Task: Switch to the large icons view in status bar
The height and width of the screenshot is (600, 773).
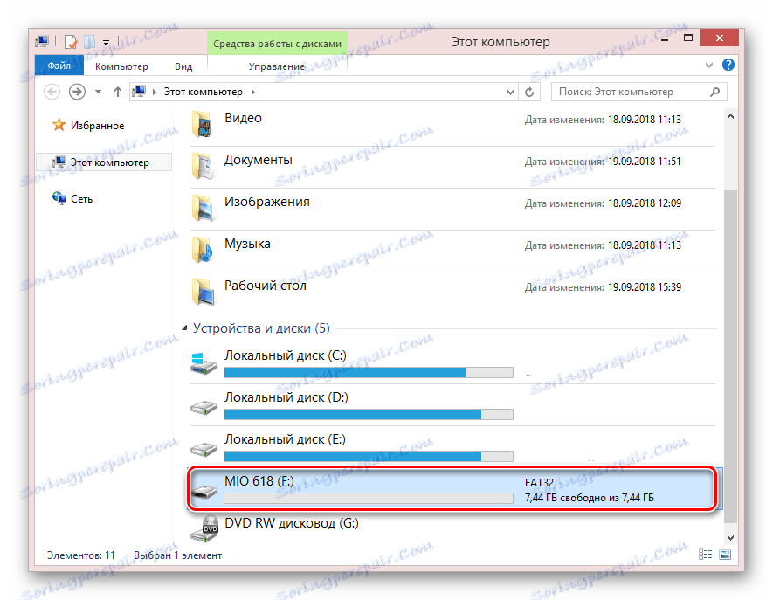Action: pyautogui.click(x=725, y=555)
